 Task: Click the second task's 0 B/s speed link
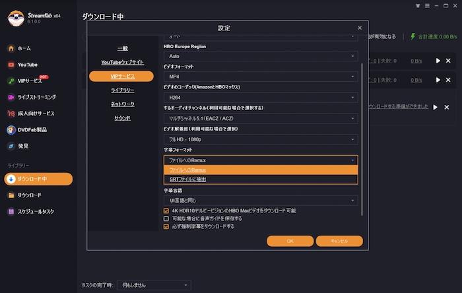pos(416,80)
